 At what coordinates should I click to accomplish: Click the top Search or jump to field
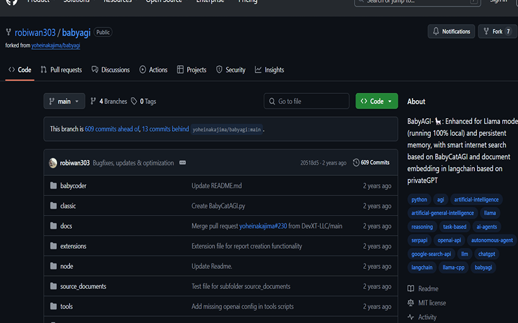pos(418,2)
